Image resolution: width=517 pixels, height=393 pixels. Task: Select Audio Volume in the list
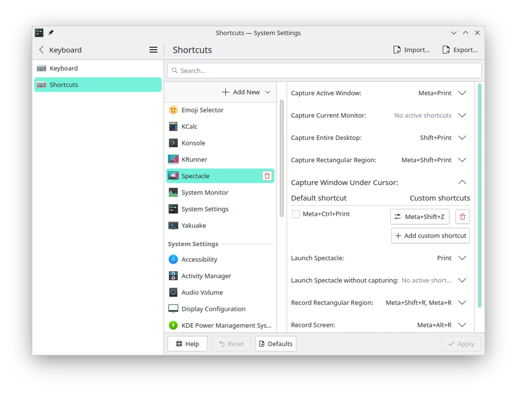pos(220,293)
